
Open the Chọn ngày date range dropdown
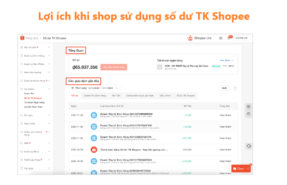pyautogui.click(x=95, y=88)
